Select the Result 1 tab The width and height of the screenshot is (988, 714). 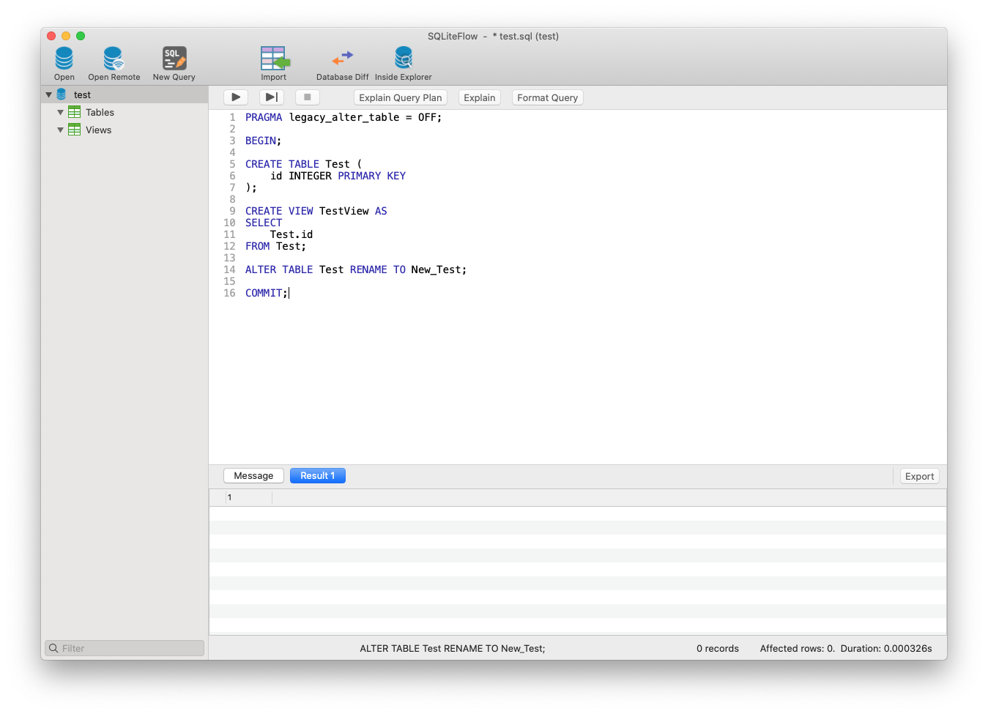317,475
